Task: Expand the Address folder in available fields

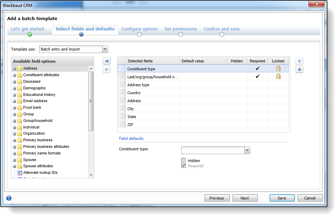Action: (x=15, y=69)
